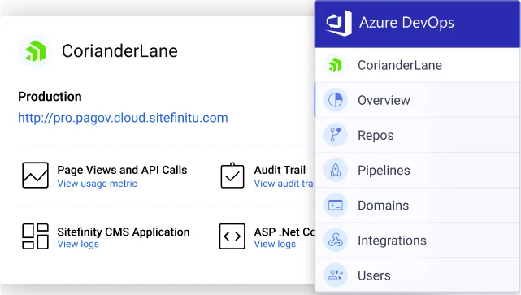Click the Domains terminal icon
The image size is (521, 295).
[x=335, y=206]
